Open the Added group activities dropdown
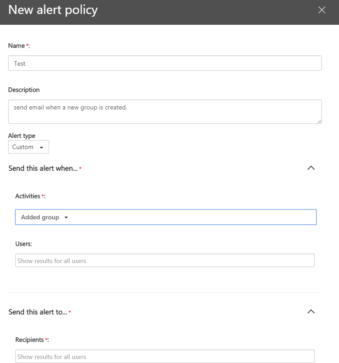The width and height of the screenshot is (339, 363). [166, 217]
